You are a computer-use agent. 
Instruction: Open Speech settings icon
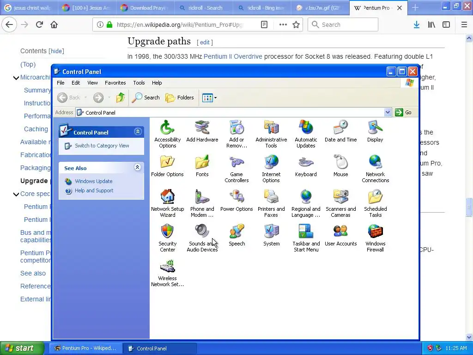point(236,235)
